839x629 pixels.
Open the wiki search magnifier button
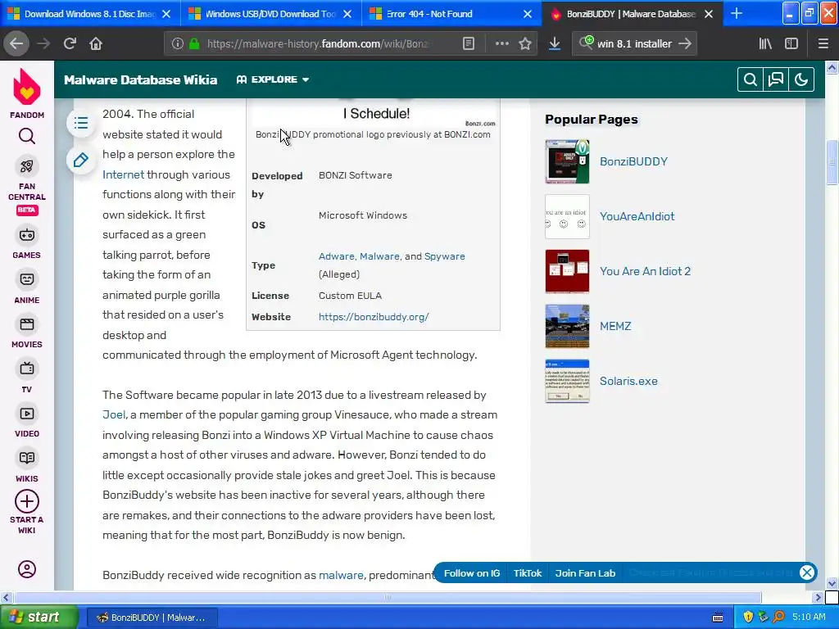point(751,79)
